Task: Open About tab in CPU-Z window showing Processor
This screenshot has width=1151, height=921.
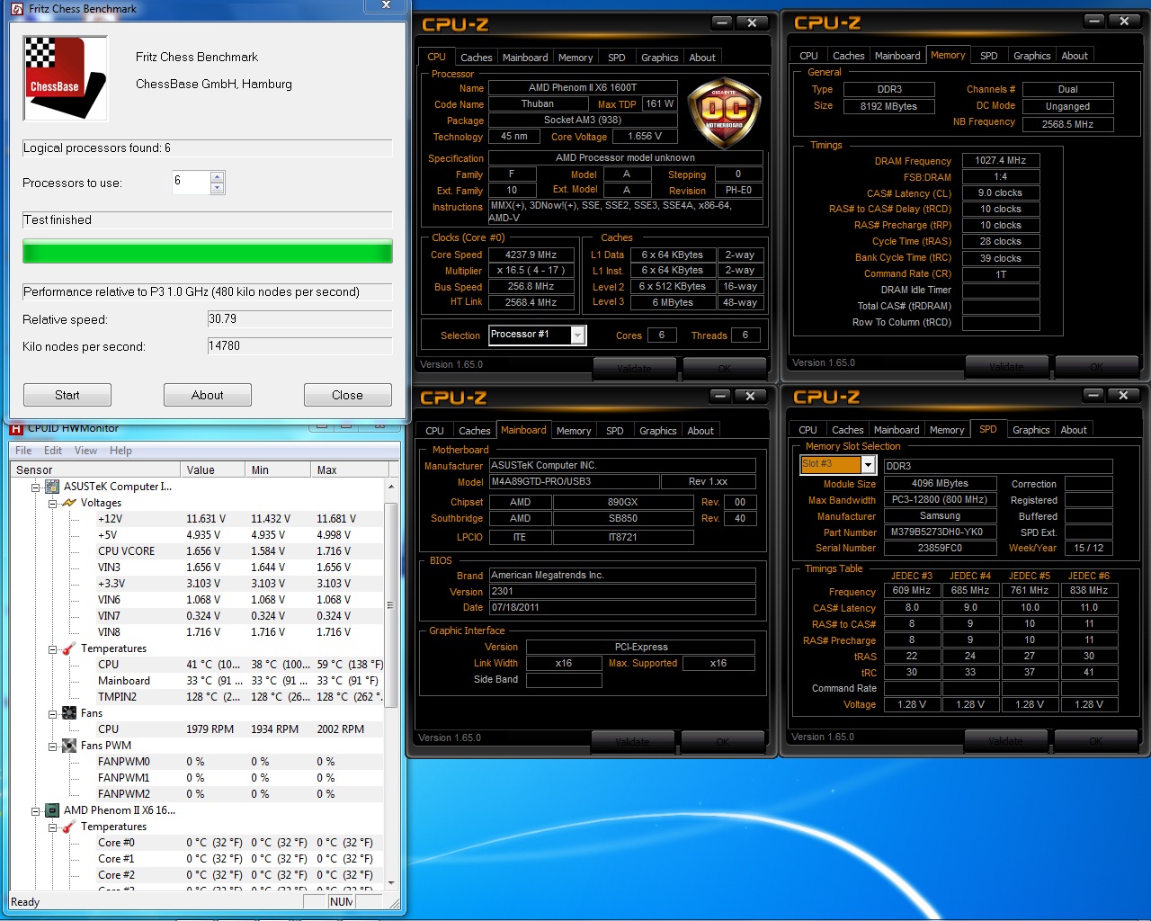Action: pos(702,58)
